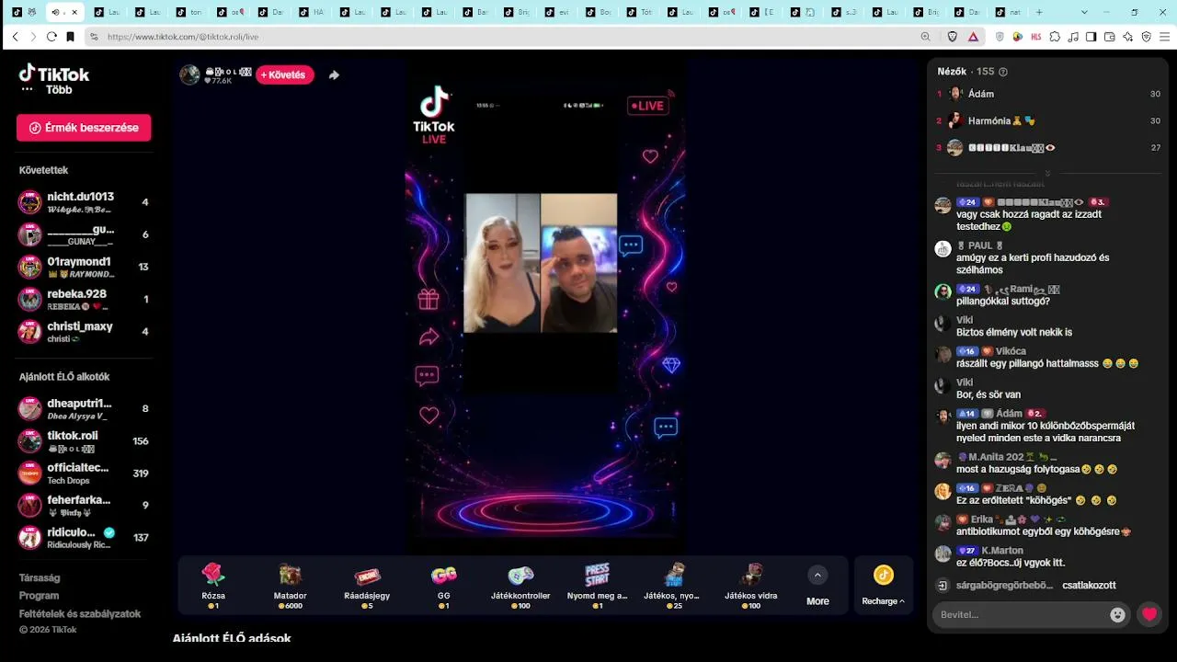Open rebeka.928 live in followed list
The image size is (1177, 662).
click(84, 299)
